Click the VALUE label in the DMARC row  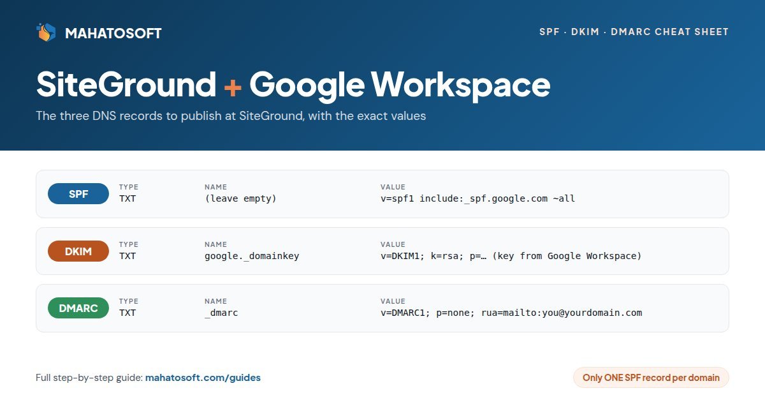[x=393, y=301]
